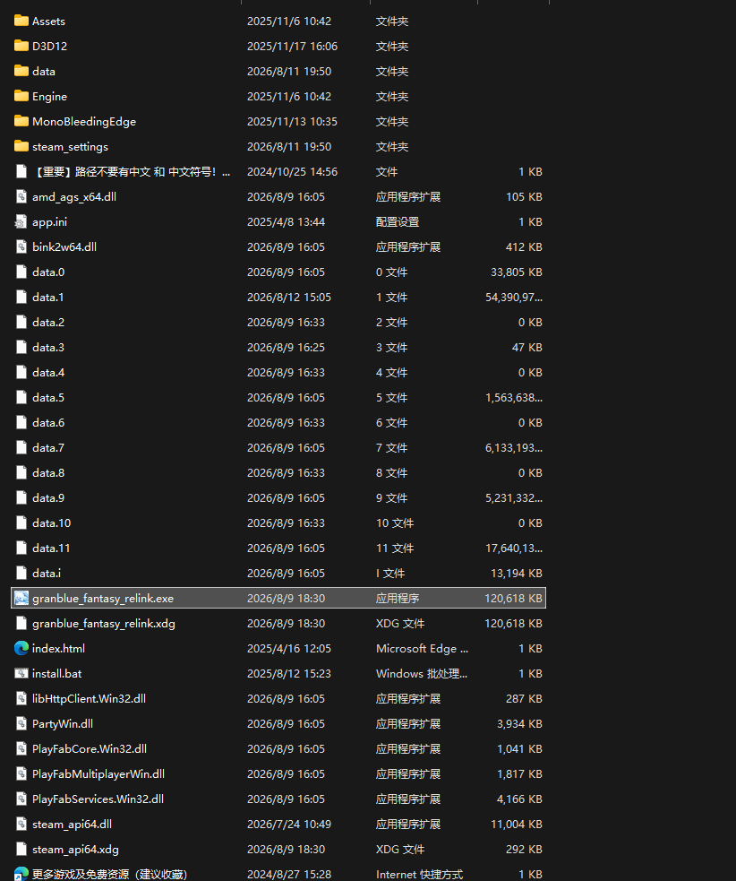Select the 【重要】路径不要有中文 file name
The height and width of the screenshot is (881, 736).
click(x=132, y=172)
